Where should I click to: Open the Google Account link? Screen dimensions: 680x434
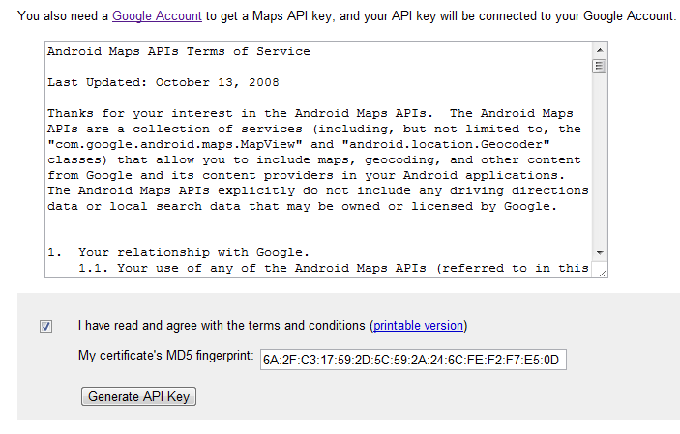coord(157,16)
